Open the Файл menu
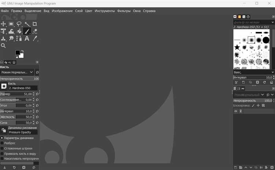The width and height of the screenshot is (275, 170). tap(5, 11)
